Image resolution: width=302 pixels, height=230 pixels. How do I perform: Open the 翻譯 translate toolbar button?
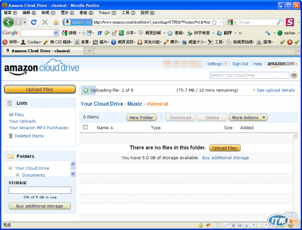point(224,33)
